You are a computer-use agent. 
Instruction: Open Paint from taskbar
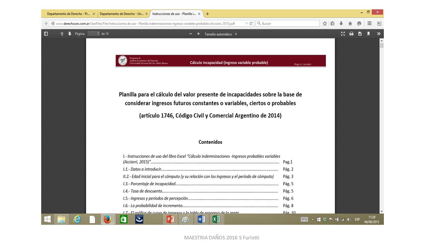tap(186, 219)
